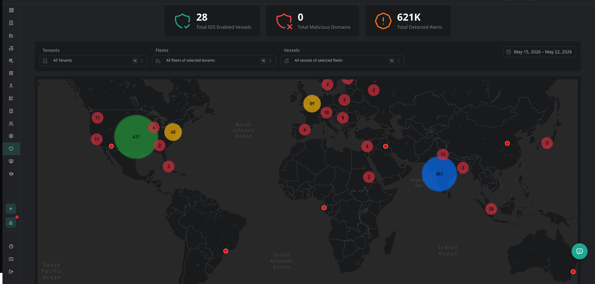595x284 pixels.
Task: Click the green plus add button
Action: tap(11, 209)
